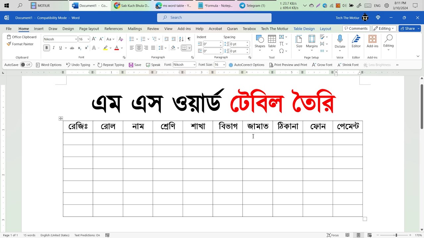This screenshot has width=424, height=238.
Task: Switch to Read Mode view
Action: click(x=347, y=235)
